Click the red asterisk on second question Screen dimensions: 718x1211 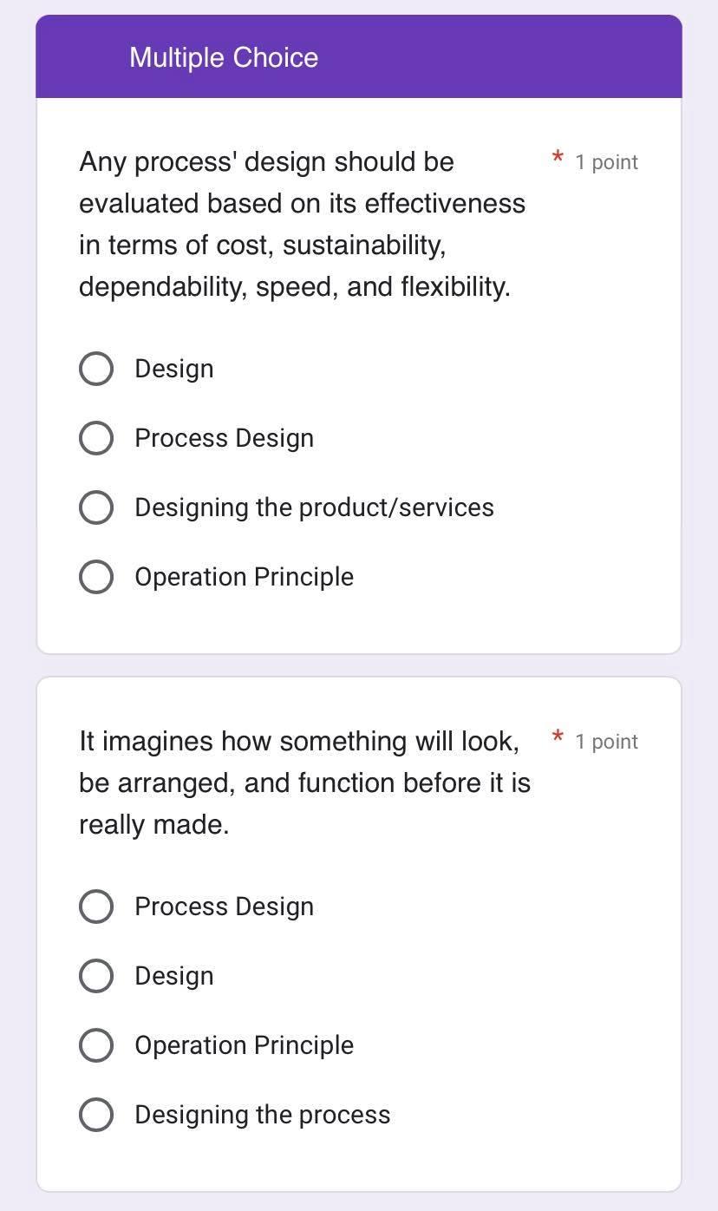point(556,738)
